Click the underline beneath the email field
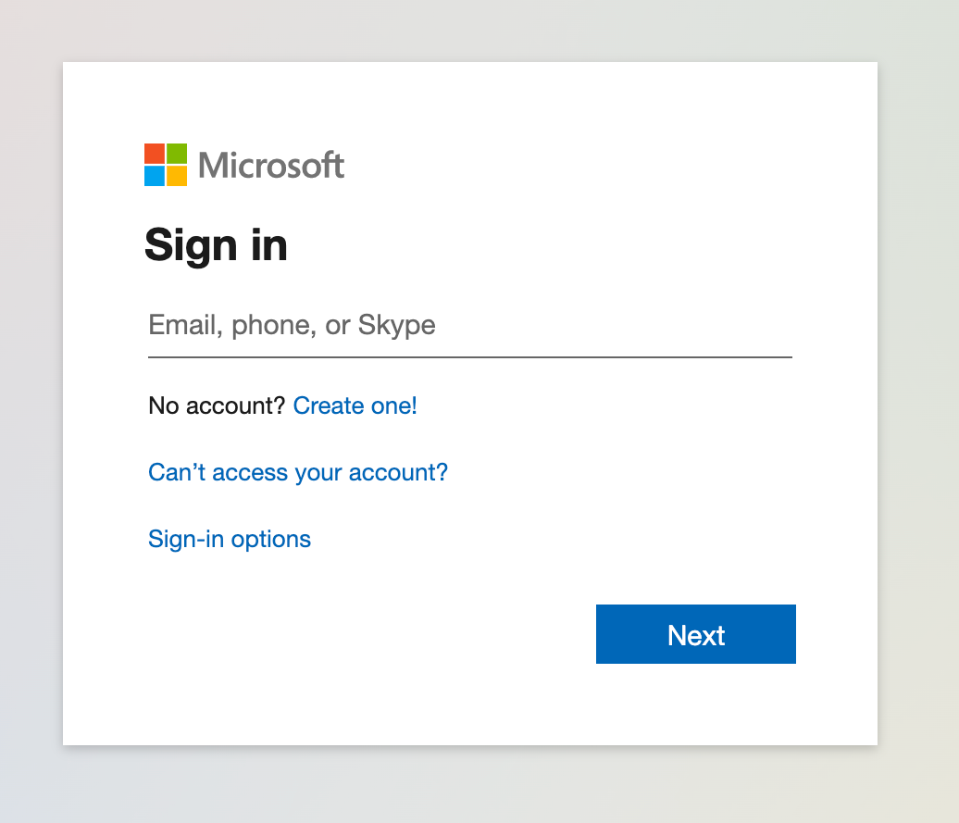The width and height of the screenshot is (959, 823). (470, 356)
